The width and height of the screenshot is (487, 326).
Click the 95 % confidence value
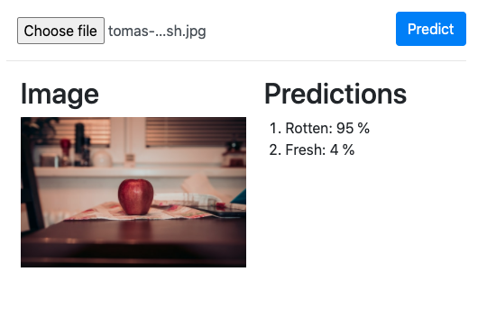[x=353, y=128]
